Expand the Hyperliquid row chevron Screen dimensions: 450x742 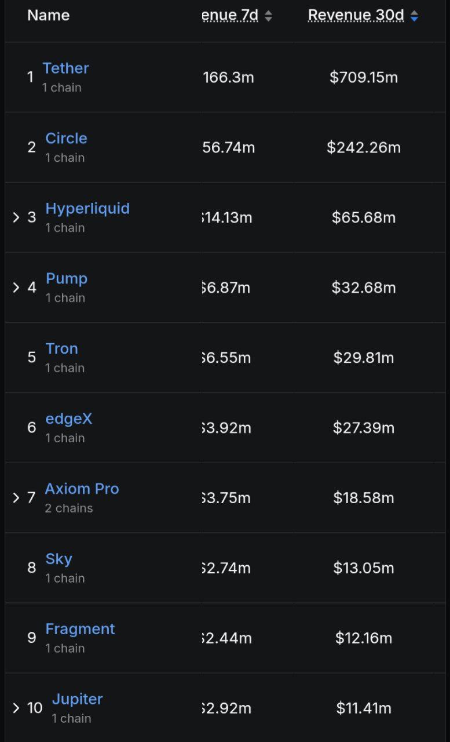[x=16, y=217]
